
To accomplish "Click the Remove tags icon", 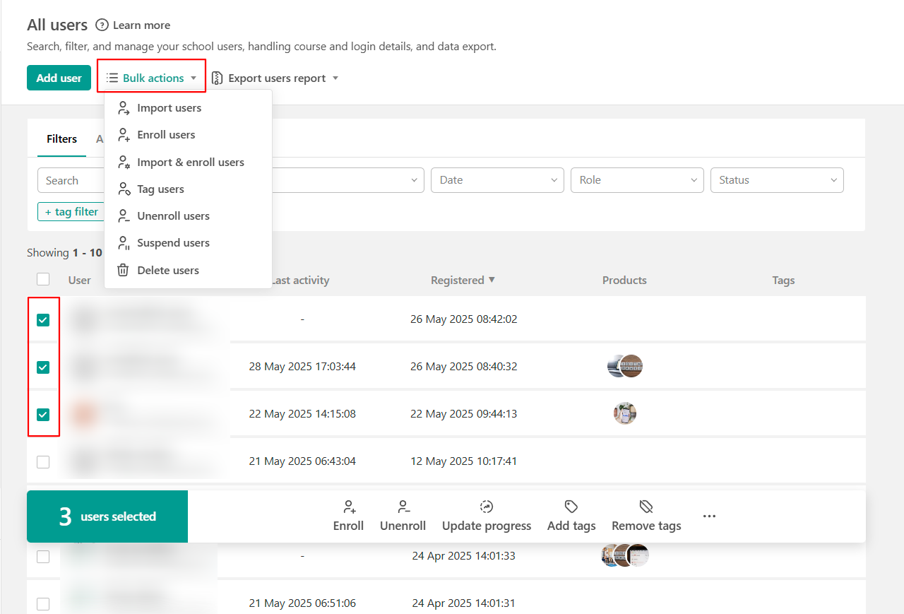I will point(646,507).
